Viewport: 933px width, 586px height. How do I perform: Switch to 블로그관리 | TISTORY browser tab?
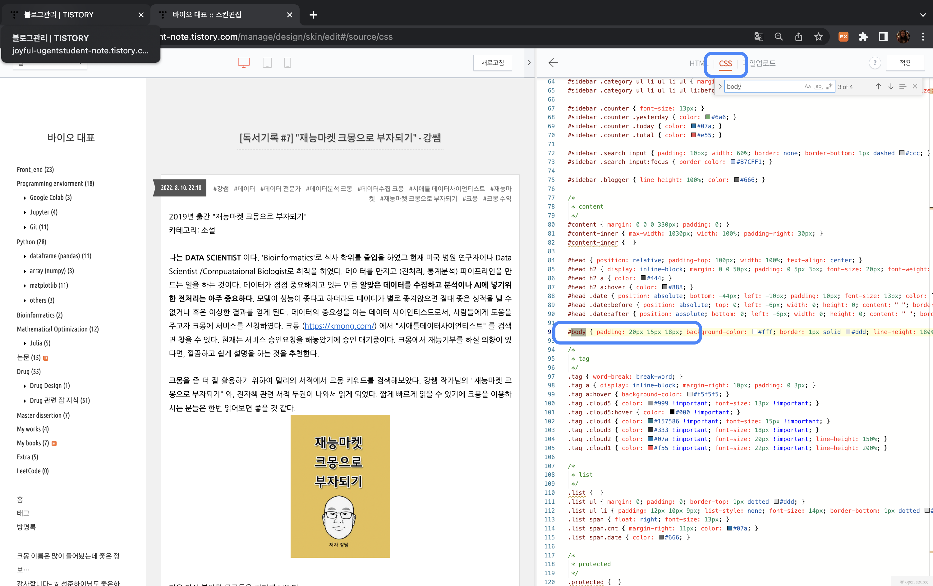(59, 15)
